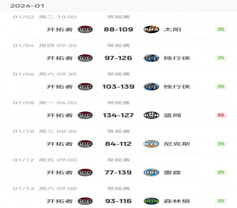The width and height of the screenshot is (237, 208).
Task: Open the 88-109 score details
Action: pos(118,29)
